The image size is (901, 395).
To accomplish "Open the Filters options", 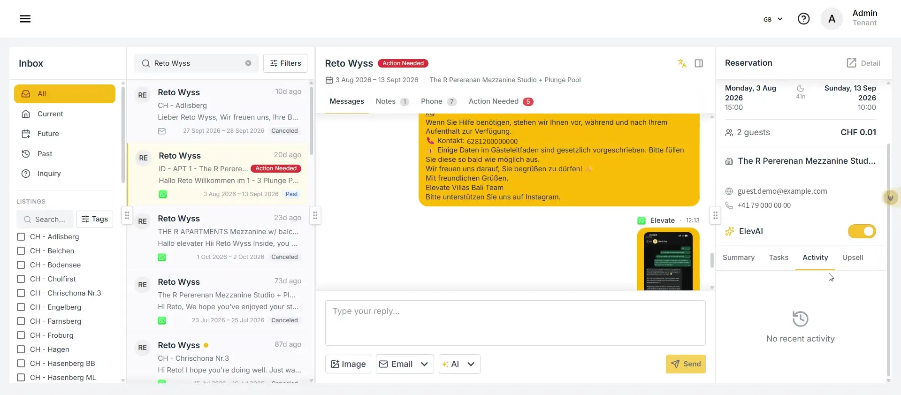I will 285,63.
